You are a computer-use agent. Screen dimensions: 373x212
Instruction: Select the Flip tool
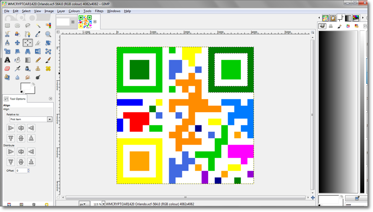[38, 51]
